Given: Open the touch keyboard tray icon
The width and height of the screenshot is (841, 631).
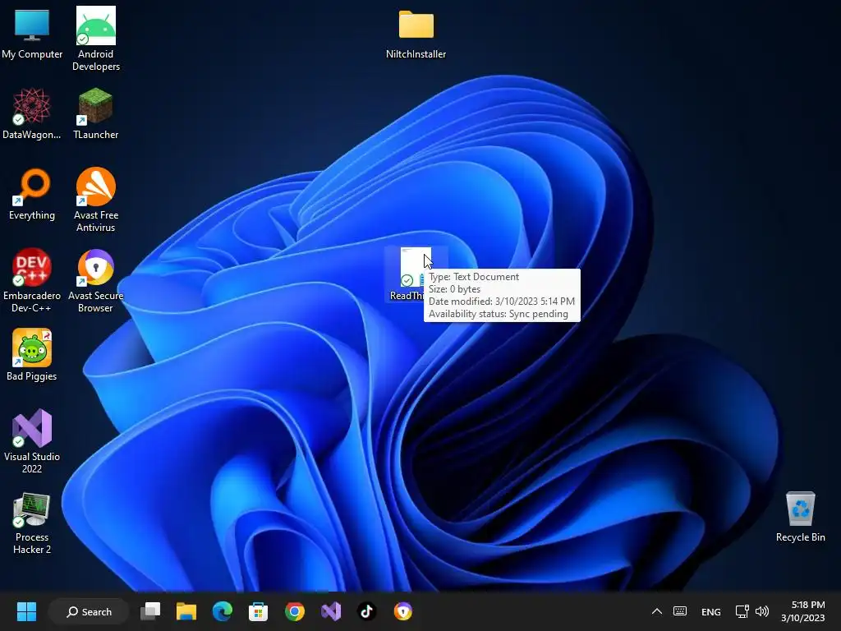Looking at the screenshot, I should [680, 611].
